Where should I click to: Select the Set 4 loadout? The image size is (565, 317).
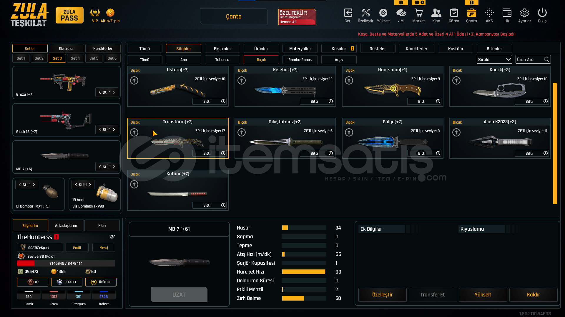point(75,58)
